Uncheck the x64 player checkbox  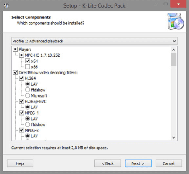28,61
